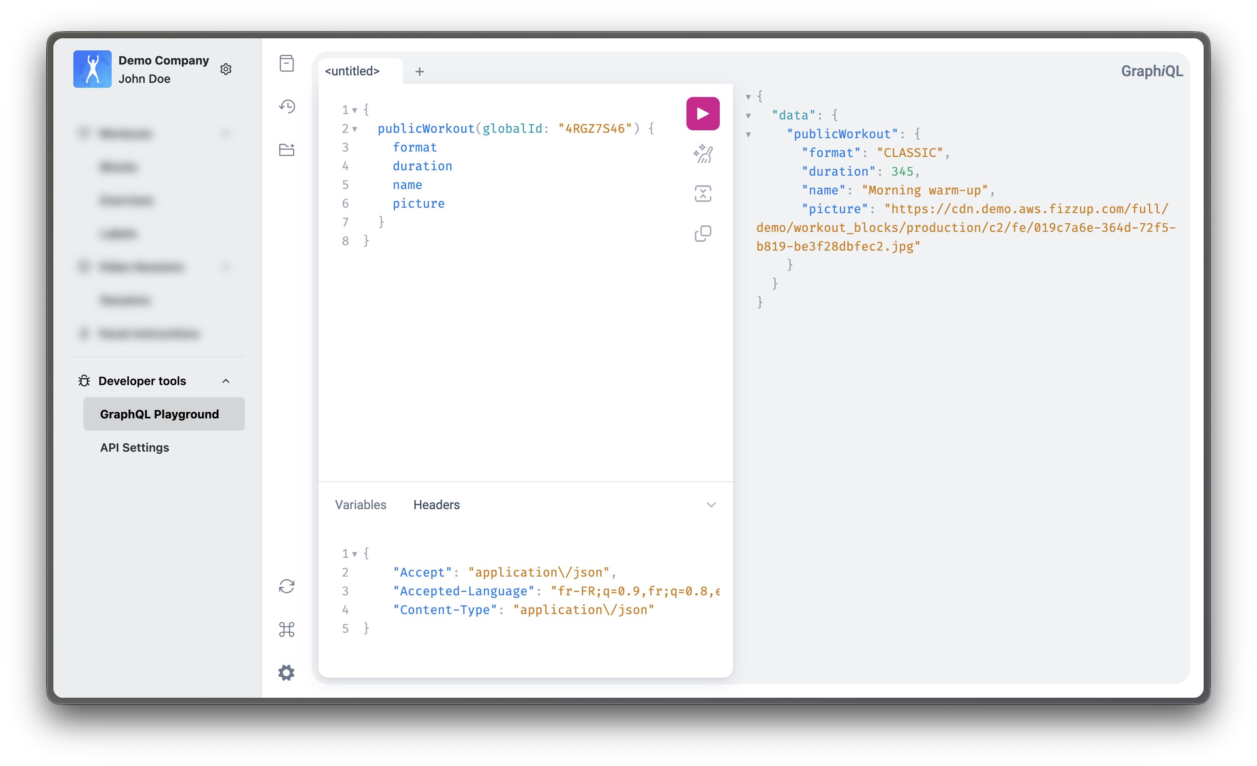Screen dimensions: 1257x766
Task: Show query history icon
Action: click(287, 107)
